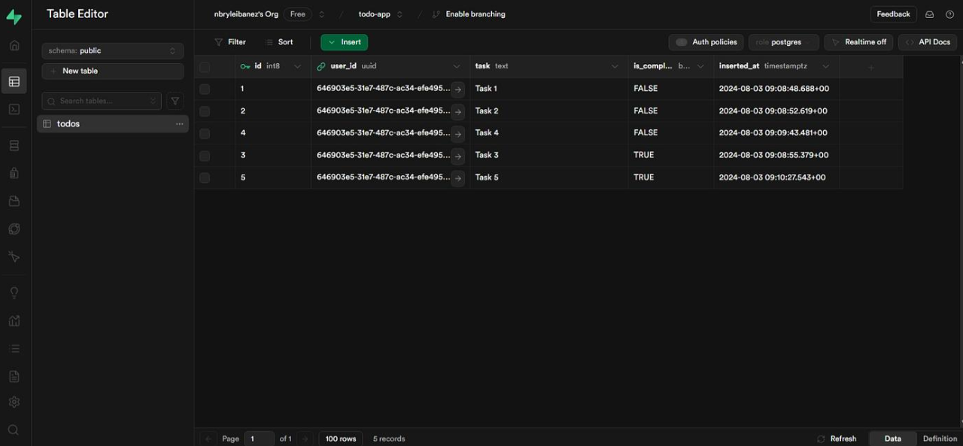
Task: Add a new column with plus icon
Action: (x=871, y=67)
